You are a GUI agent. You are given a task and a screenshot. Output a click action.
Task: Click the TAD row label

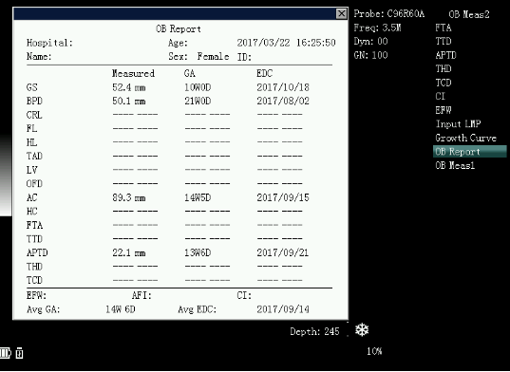coord(34,157)
